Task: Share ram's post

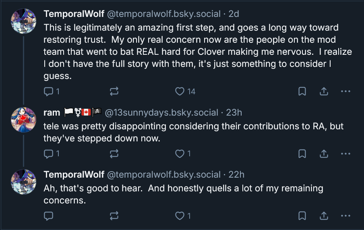Action: (x=324, y=153)
